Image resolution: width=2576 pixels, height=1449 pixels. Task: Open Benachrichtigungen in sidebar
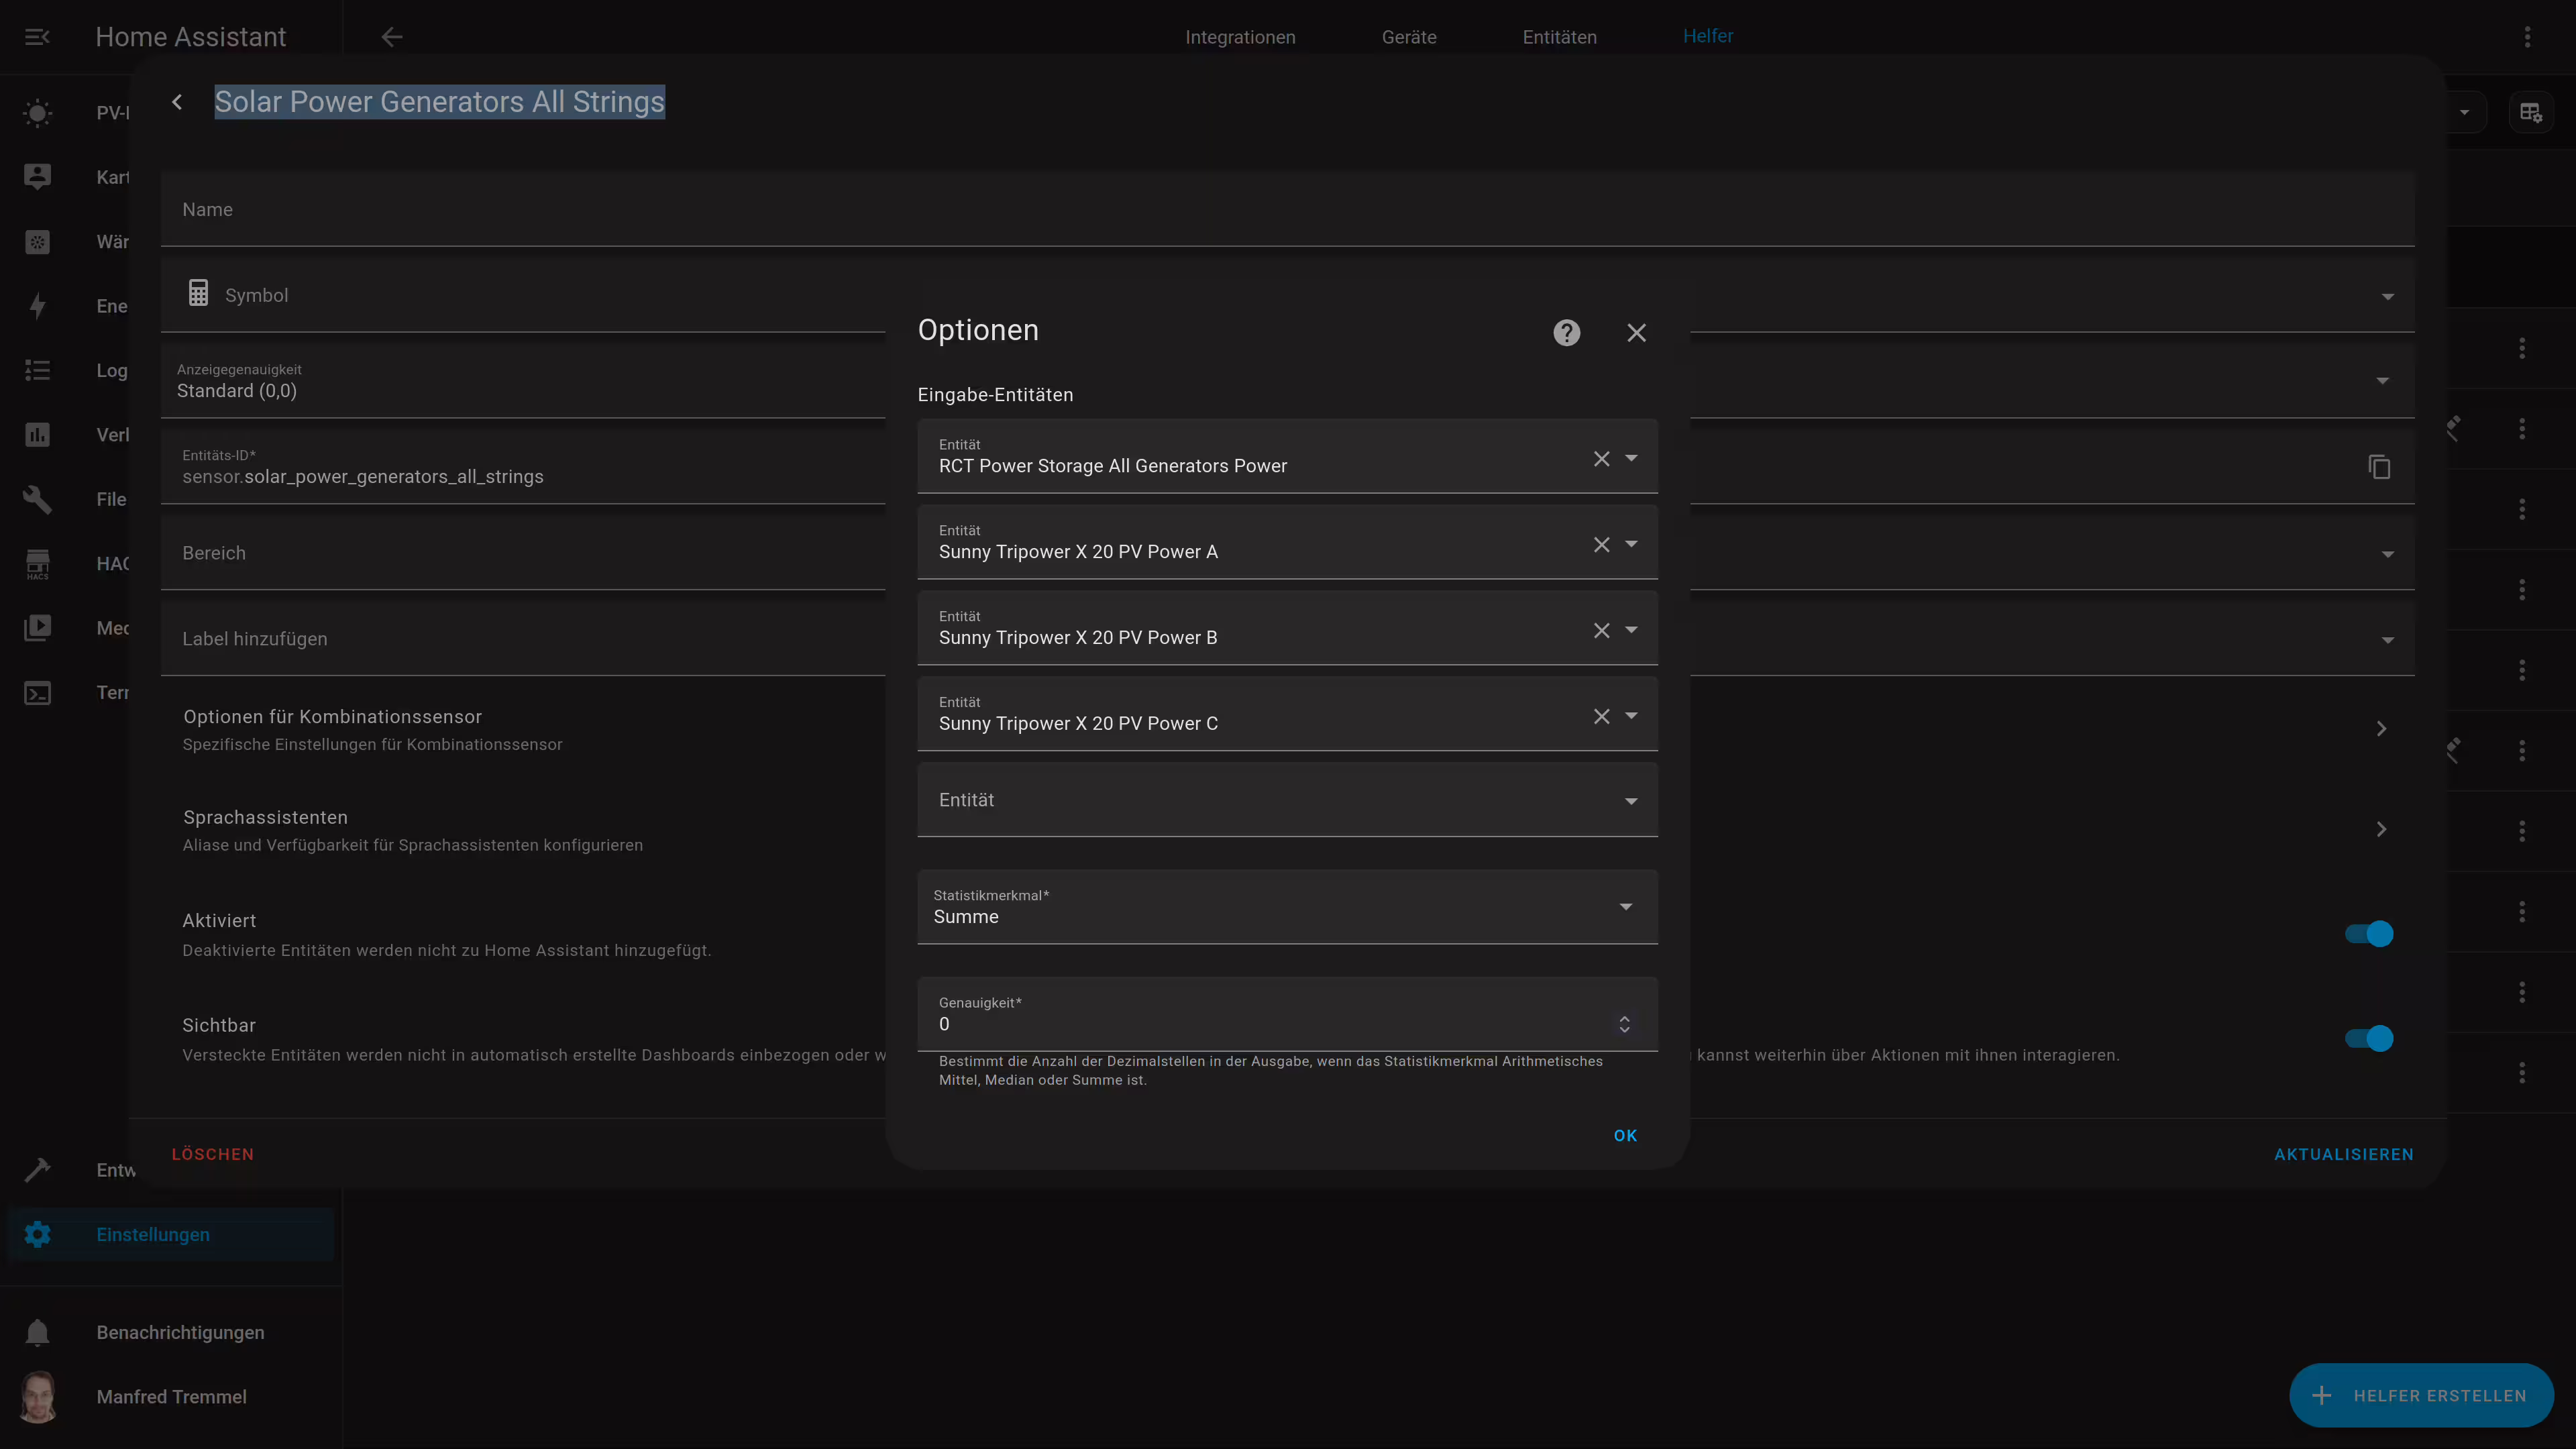pyautogui.click(x=171, y=1333)
